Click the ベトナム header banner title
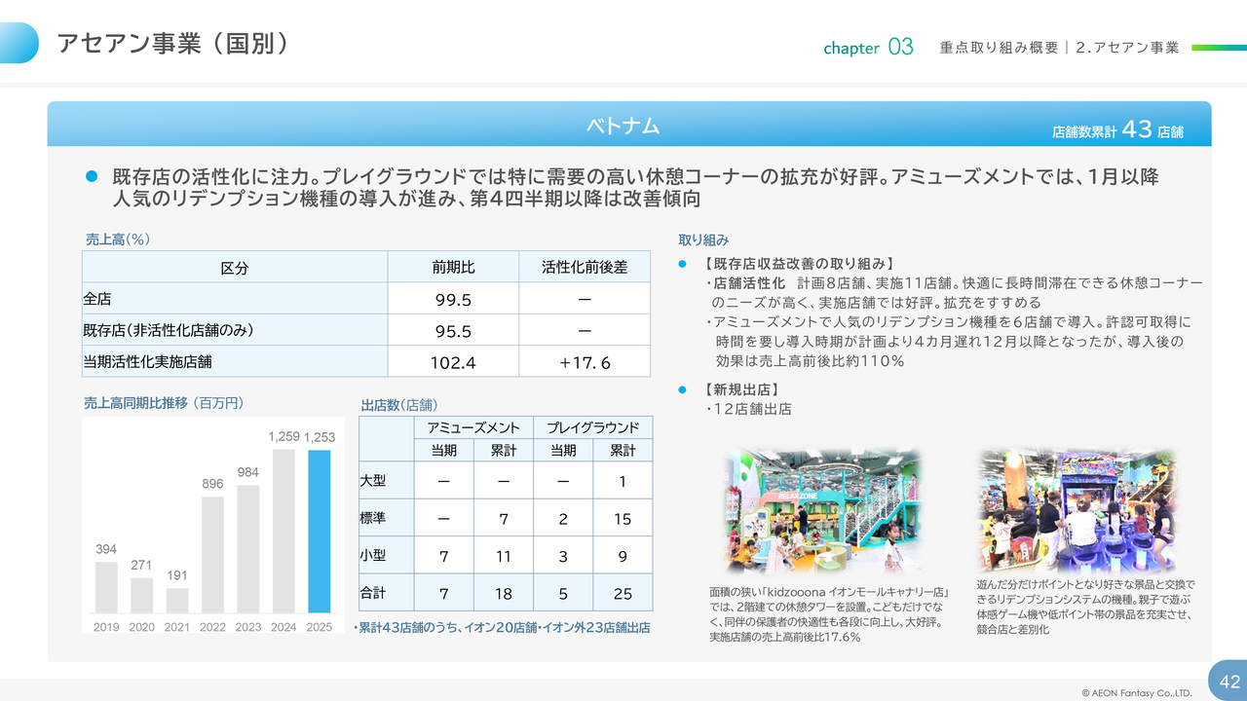 (623, 126)
